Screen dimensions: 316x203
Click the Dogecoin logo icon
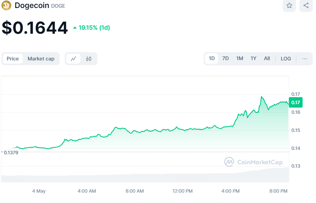click(6, 5)
